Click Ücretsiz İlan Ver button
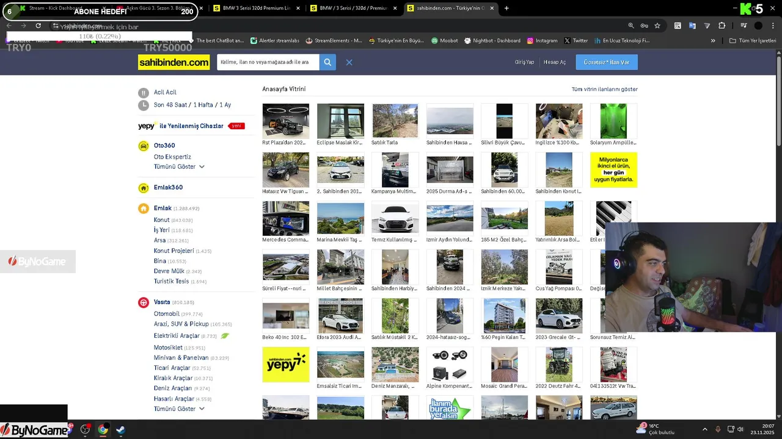This screenshot has width=782, height=439. point(607,62)
